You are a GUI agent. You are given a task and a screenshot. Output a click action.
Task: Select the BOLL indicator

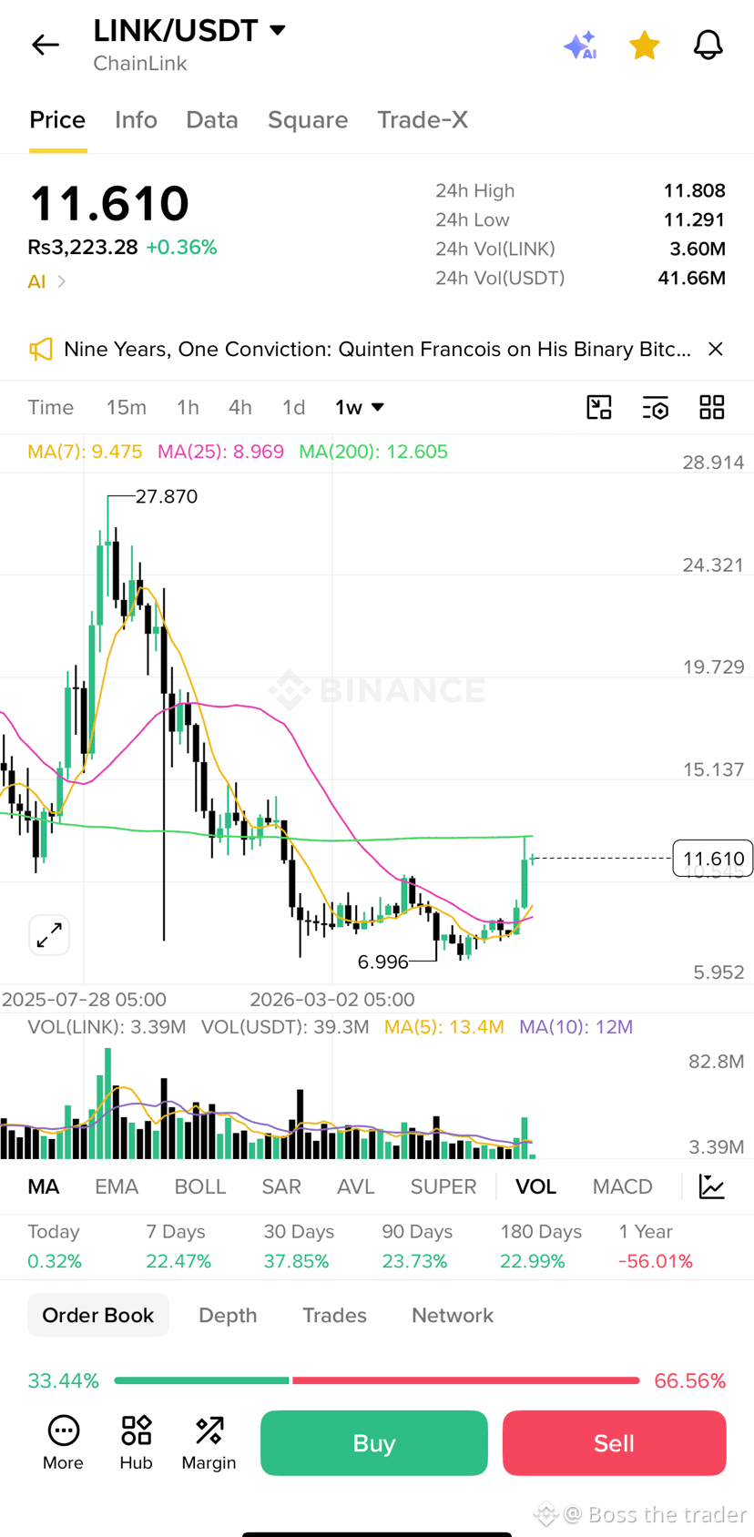coord(200,1186)
